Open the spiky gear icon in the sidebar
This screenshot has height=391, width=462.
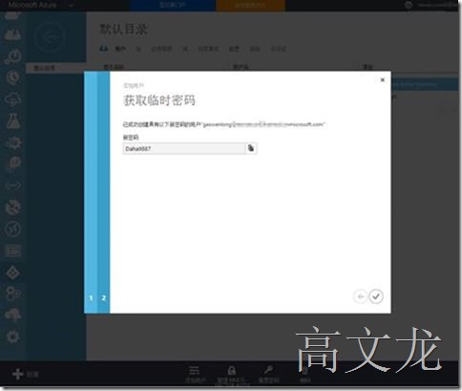[x=13, y=142]
